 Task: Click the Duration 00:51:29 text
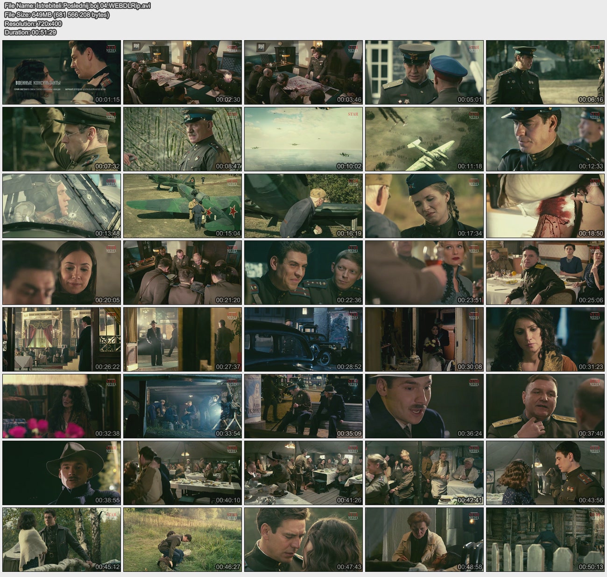coord(30,32)
